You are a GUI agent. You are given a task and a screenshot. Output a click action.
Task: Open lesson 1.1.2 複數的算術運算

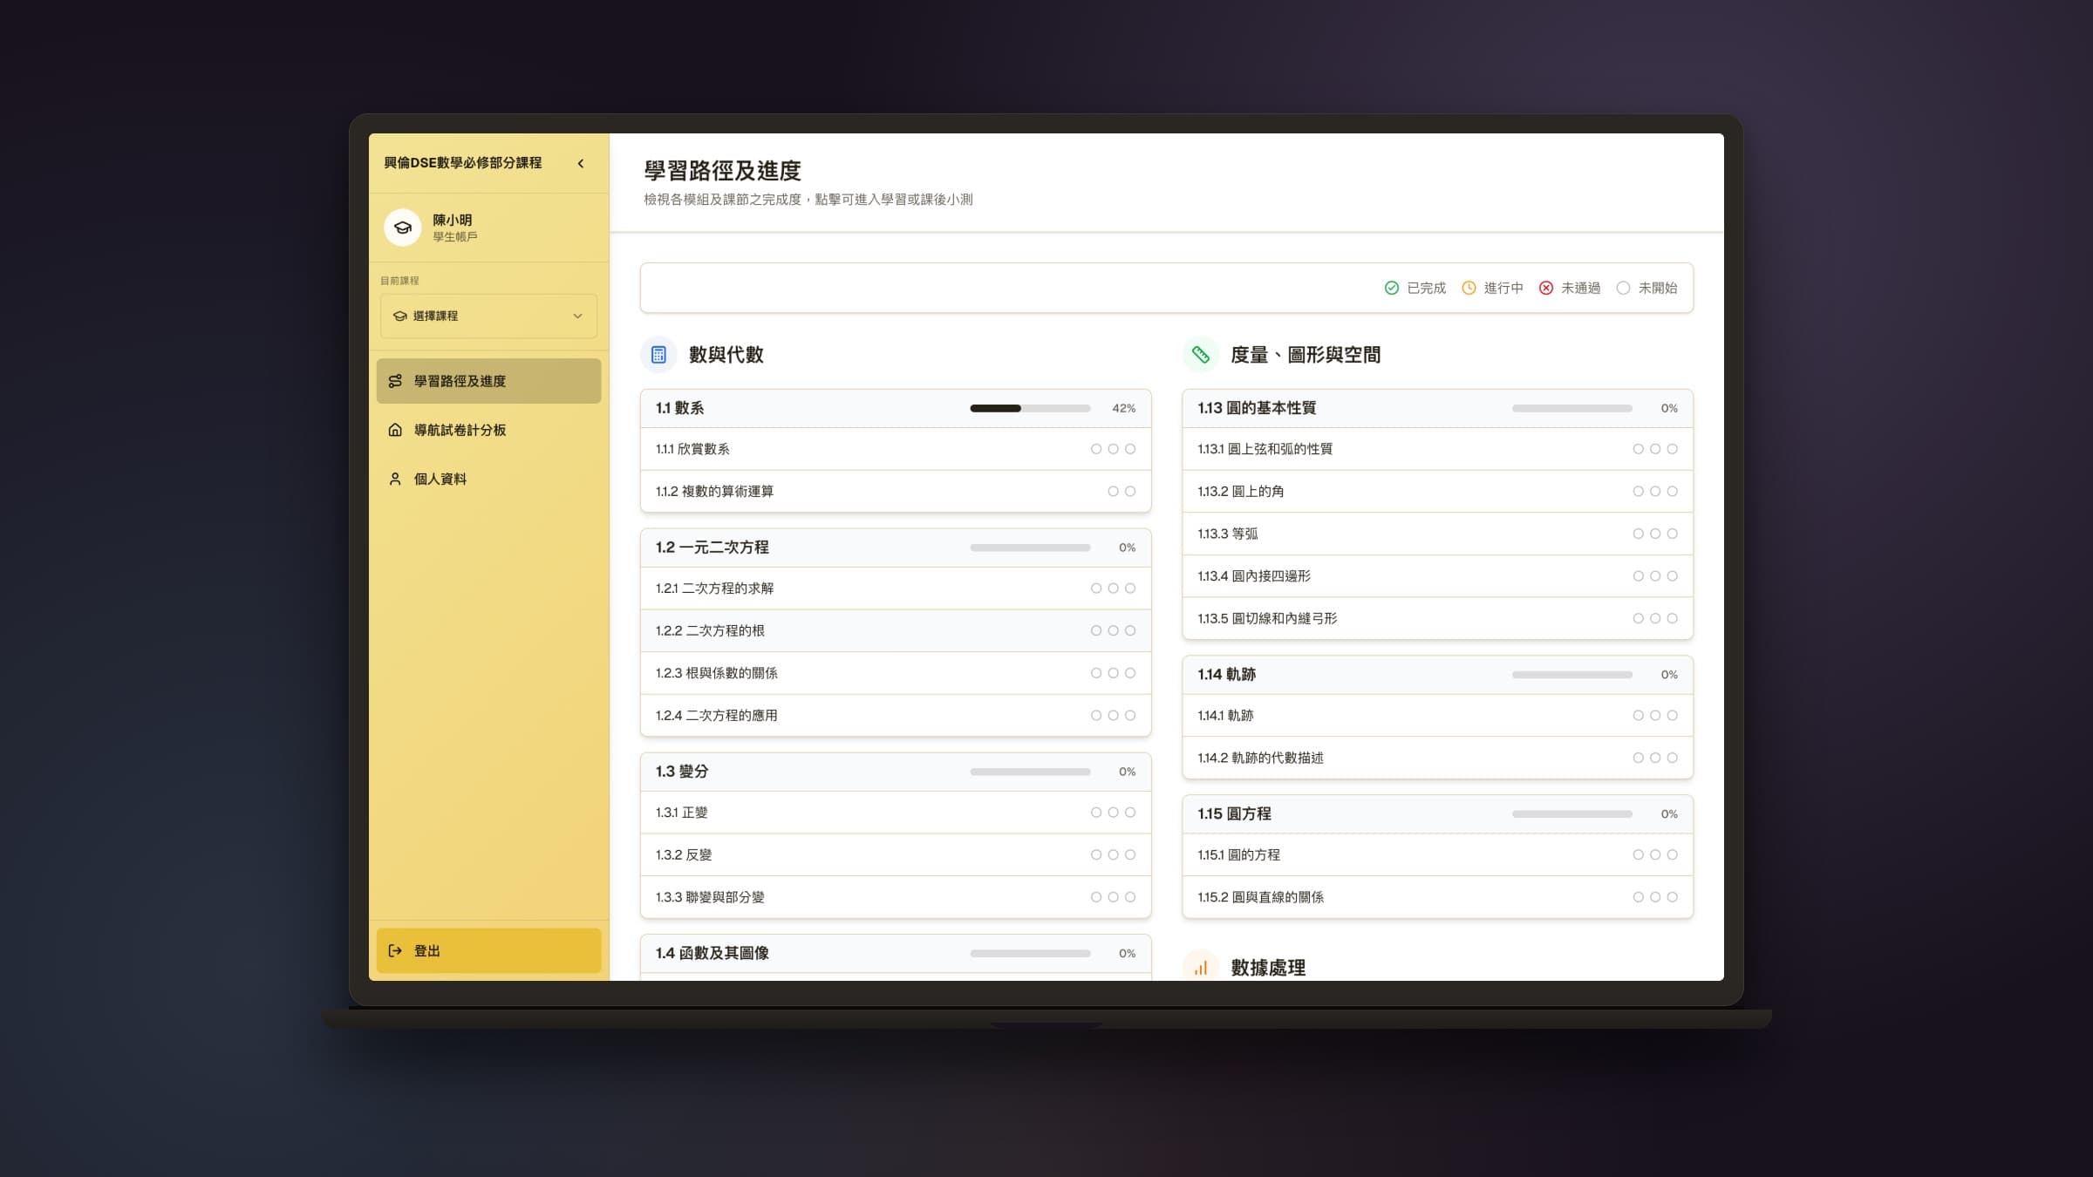[x=896, y=492]
